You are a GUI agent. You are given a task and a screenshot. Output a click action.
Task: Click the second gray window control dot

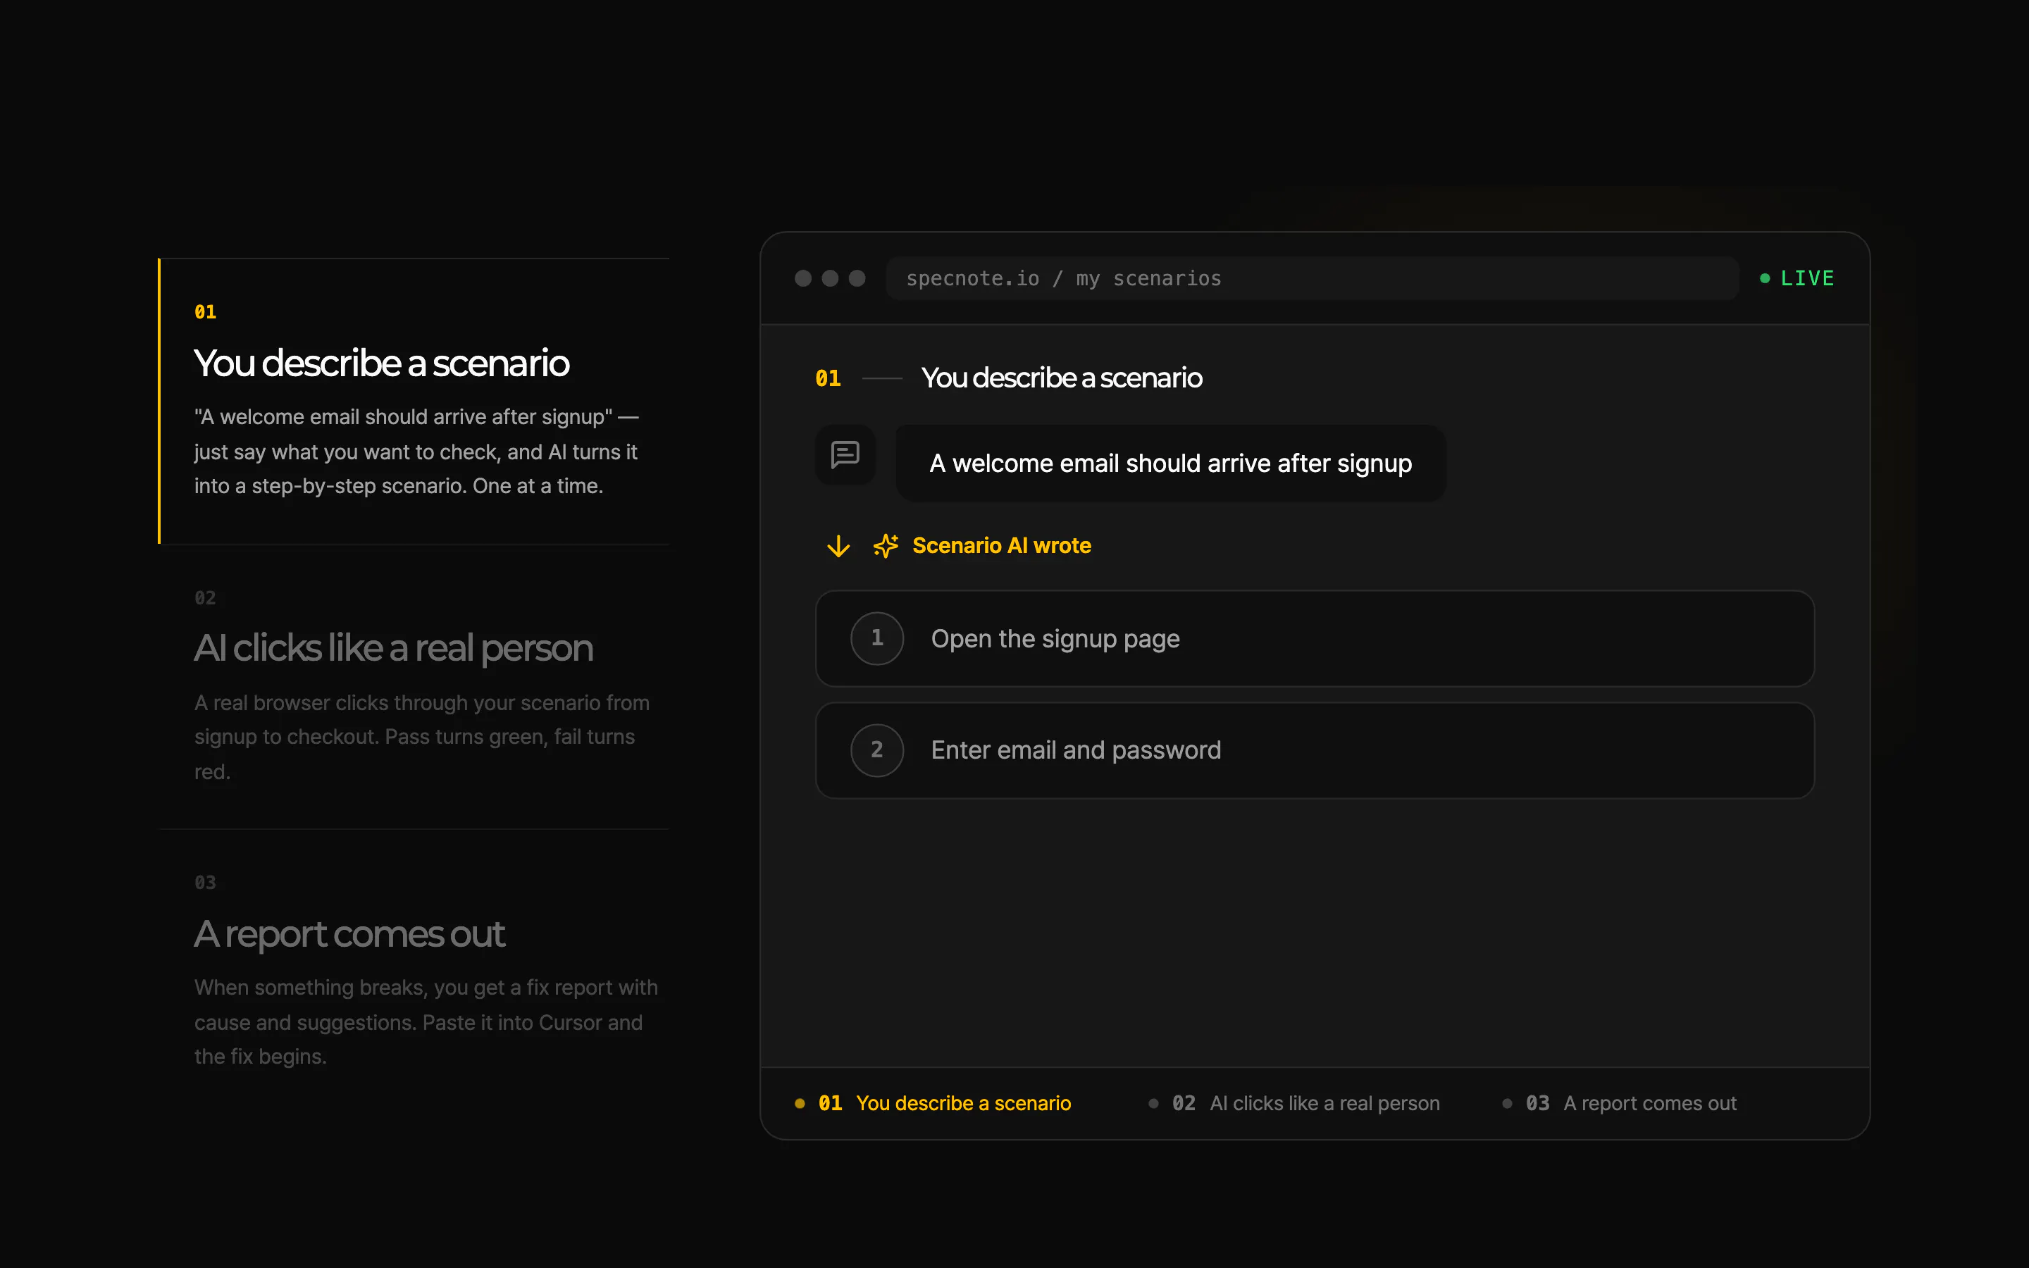pos(830,278)
